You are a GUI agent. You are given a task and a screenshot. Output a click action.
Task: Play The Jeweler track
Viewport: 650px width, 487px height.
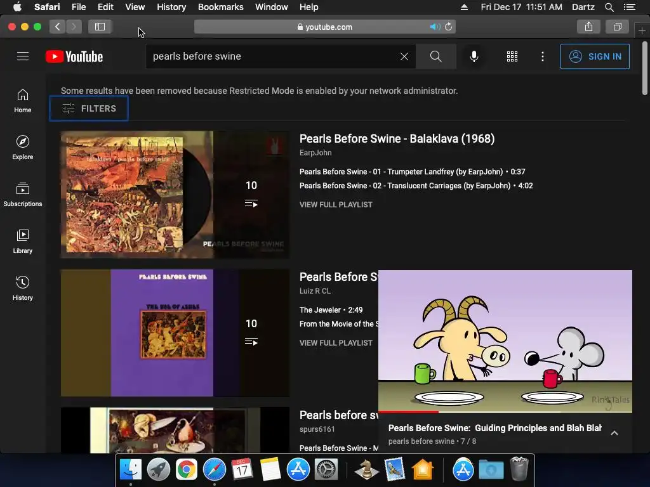point(331,309)
